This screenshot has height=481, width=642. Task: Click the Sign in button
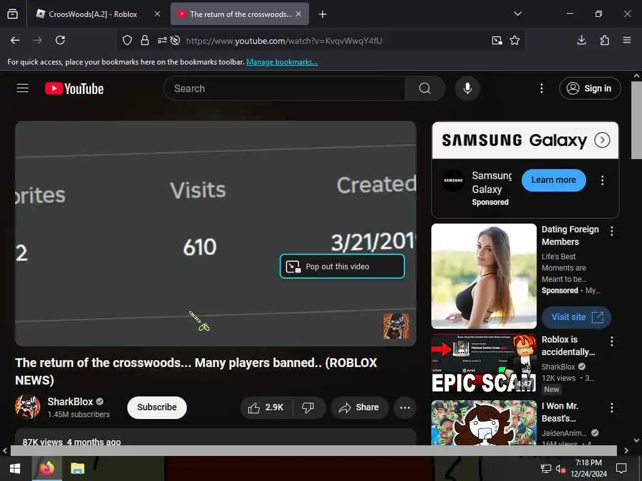590,88
